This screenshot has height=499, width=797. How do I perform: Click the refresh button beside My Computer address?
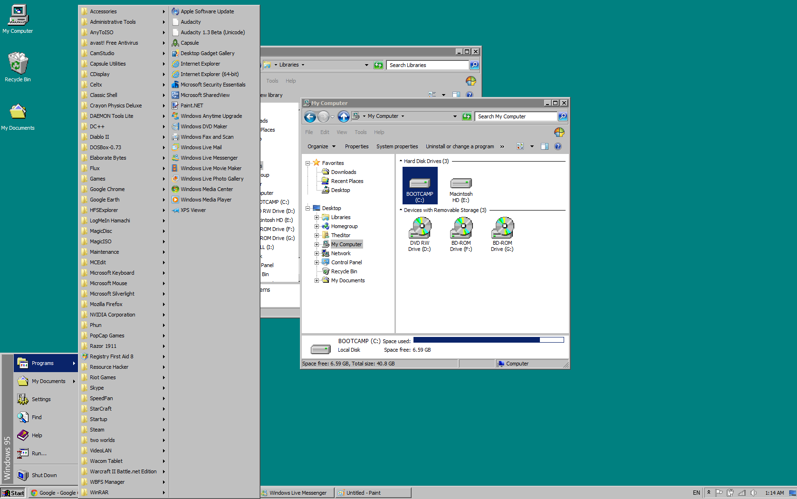tap(467, 116)
